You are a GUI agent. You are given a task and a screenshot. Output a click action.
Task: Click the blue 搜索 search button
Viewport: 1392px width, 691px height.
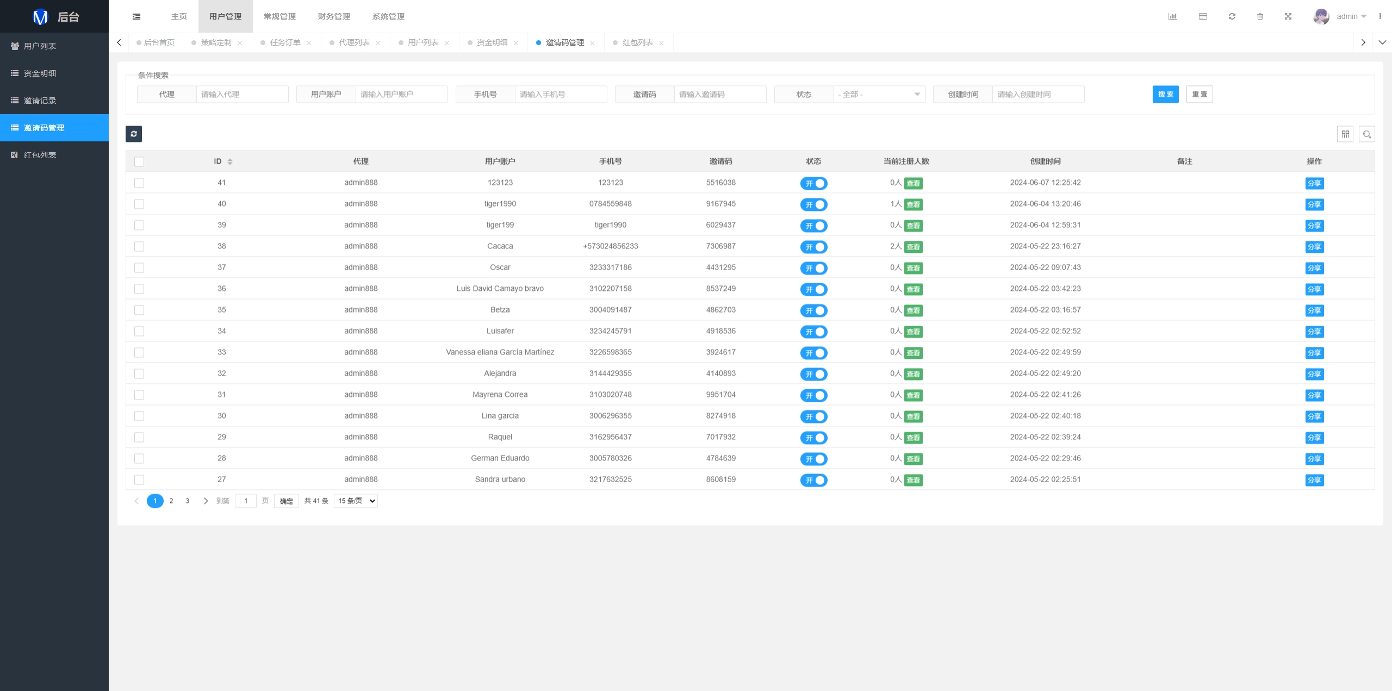pyautogui.click(x=1165, y=94)
